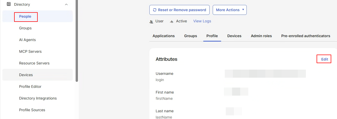Click the refresh icon in Reset password button
337x119 pixels.
point(155,10)
